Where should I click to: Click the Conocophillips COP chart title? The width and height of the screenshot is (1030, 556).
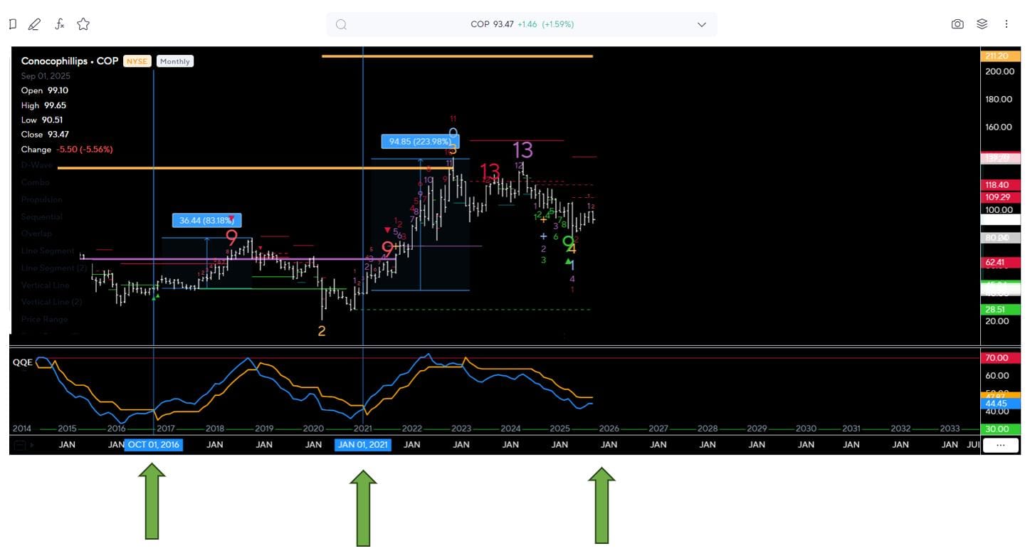click(x=70, y=61)
